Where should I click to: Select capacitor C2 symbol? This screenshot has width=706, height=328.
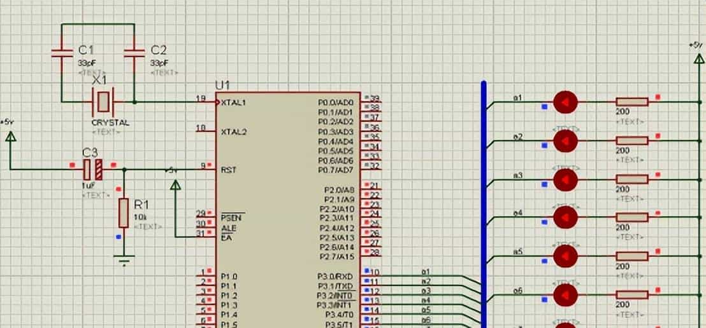click(134, 53)
